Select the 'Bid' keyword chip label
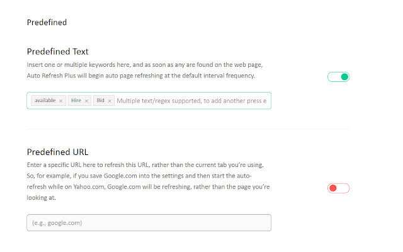This screenshot has height=252, width=403. pos(100,101)
